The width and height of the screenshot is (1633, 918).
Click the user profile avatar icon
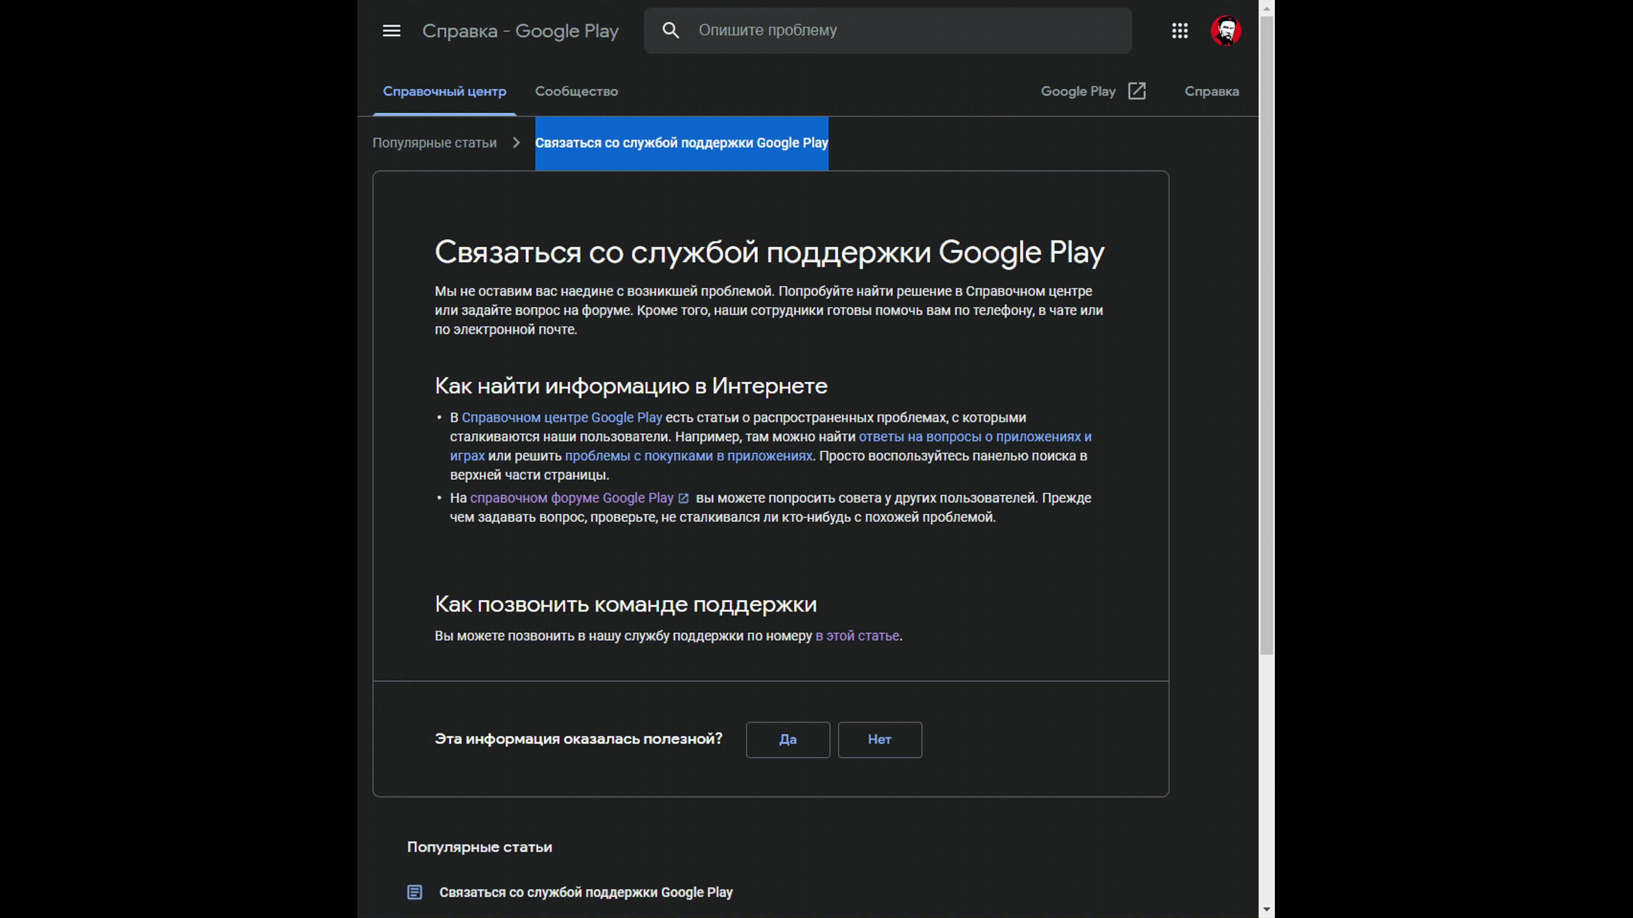pyautogui.click(x=1227, y=30)
